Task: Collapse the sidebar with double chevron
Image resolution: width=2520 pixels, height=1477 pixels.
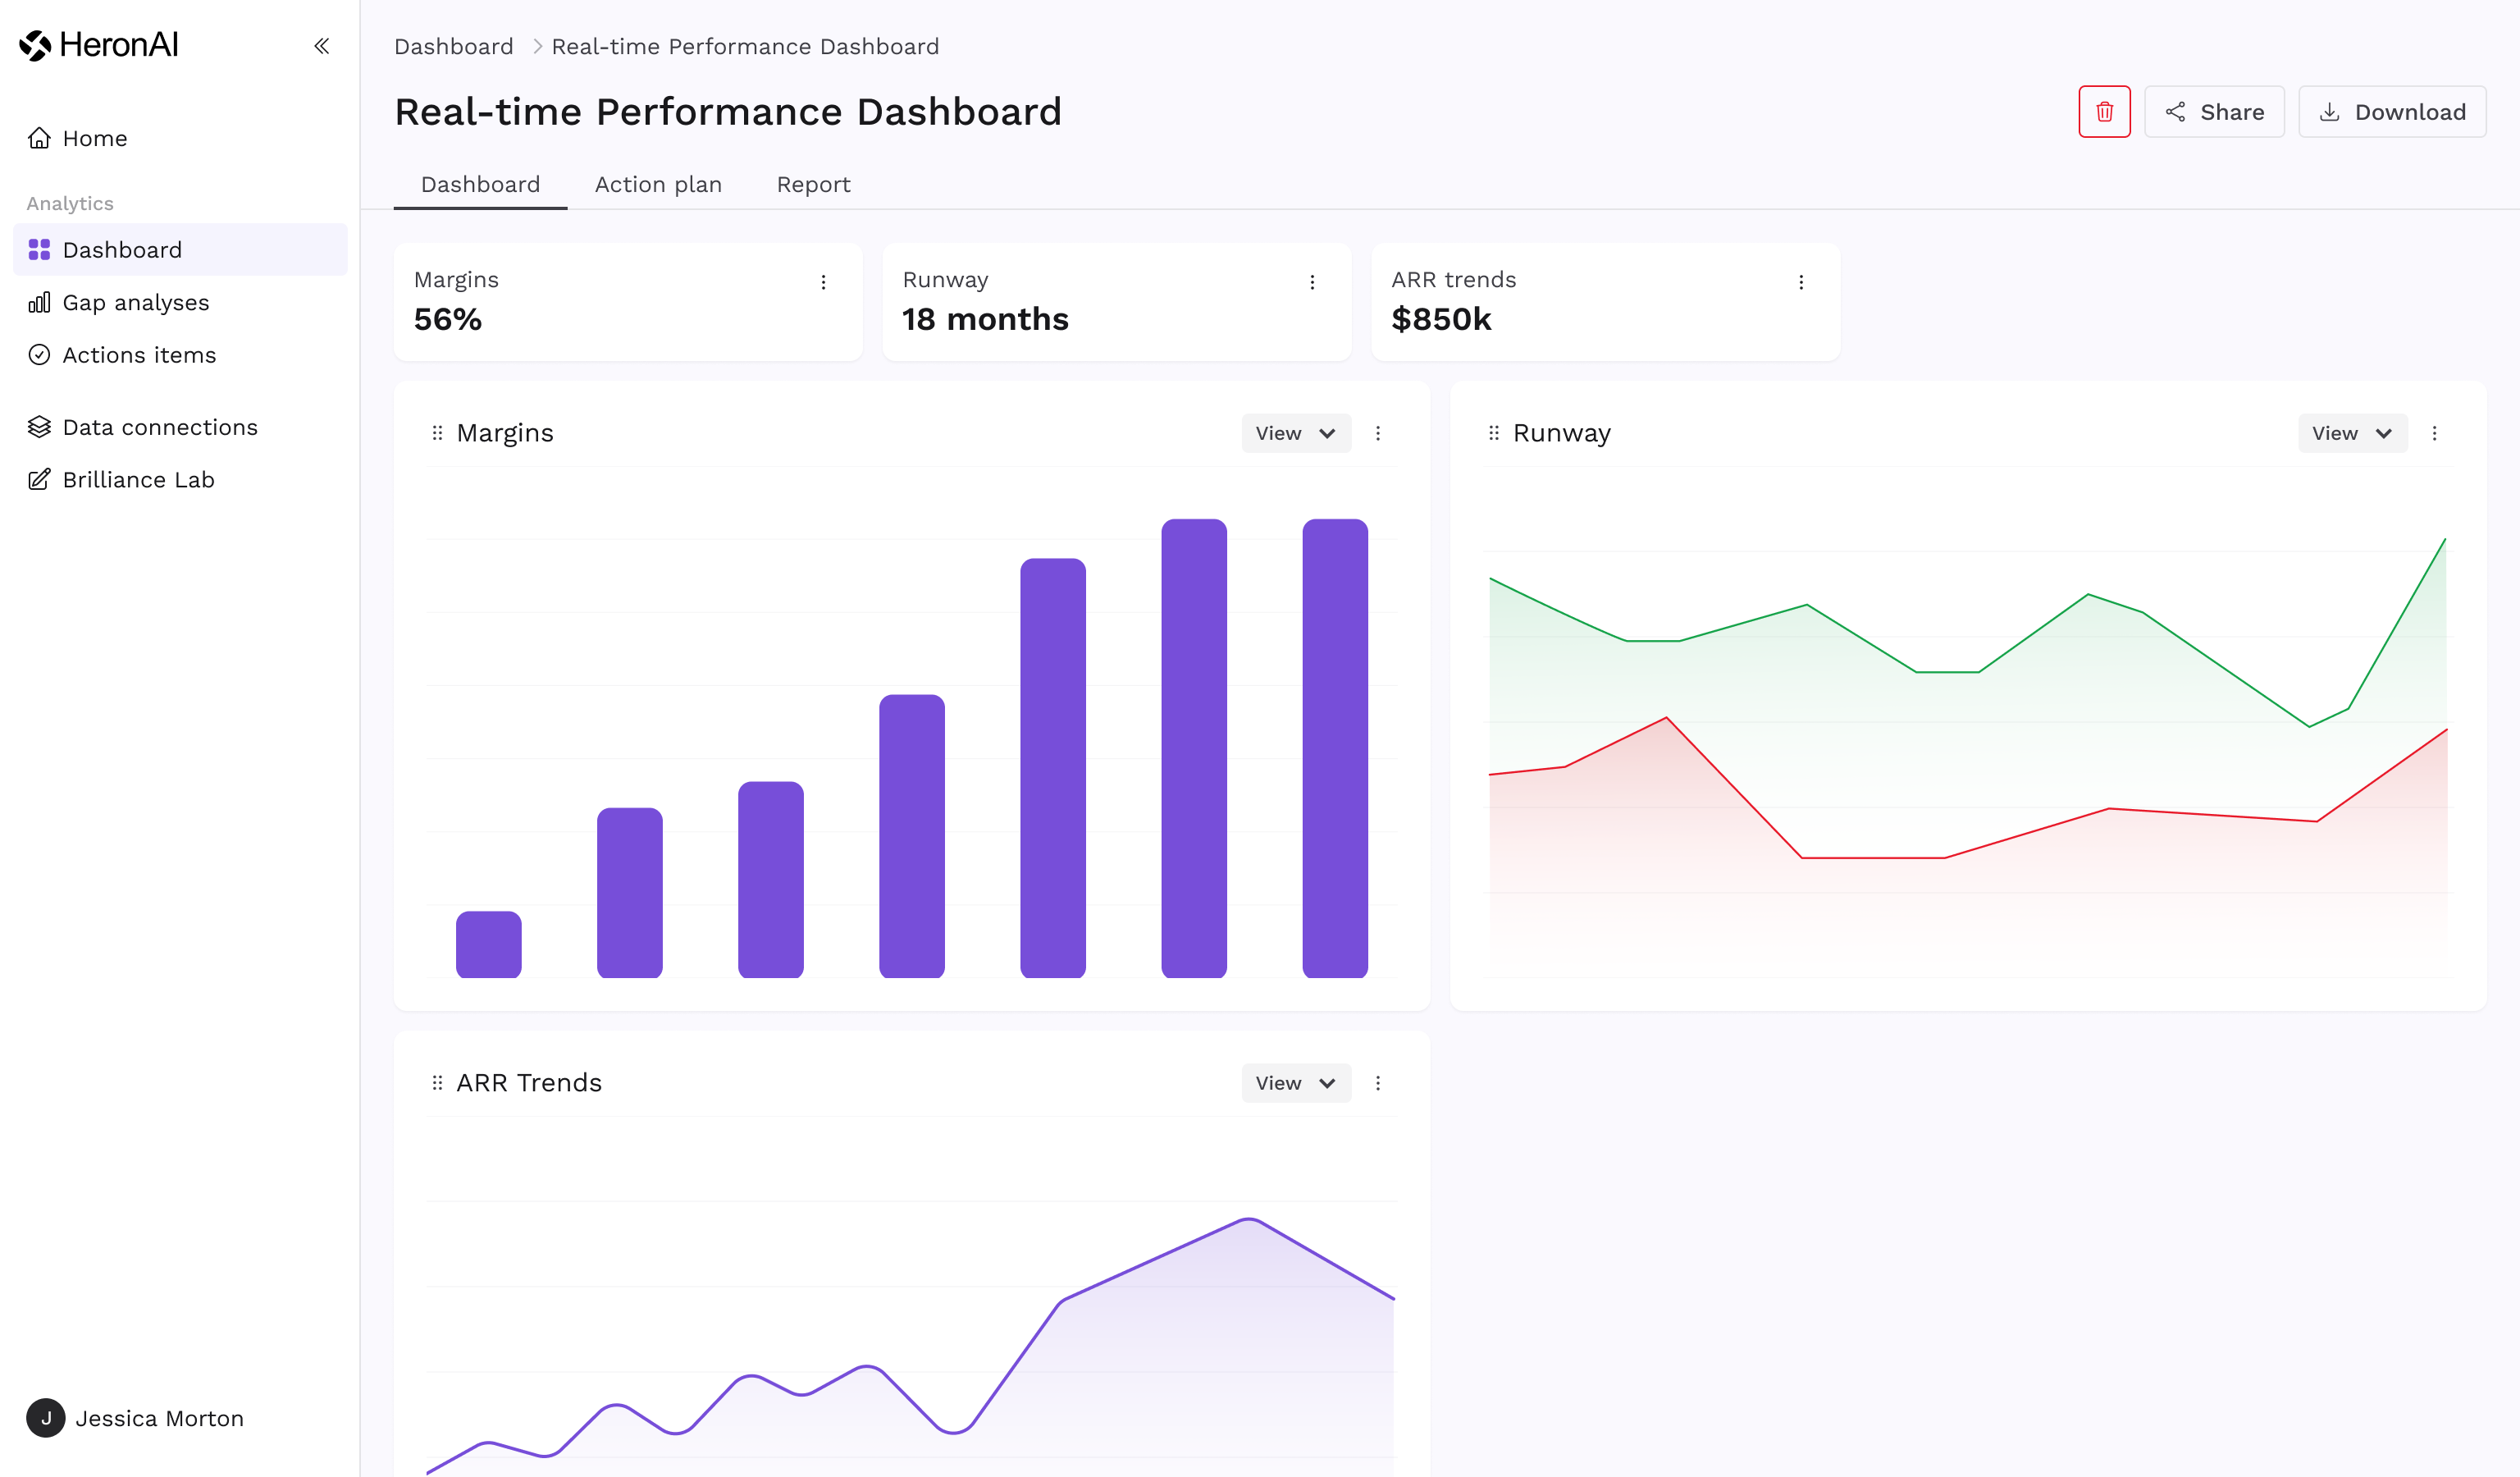Action: (321, 46)
